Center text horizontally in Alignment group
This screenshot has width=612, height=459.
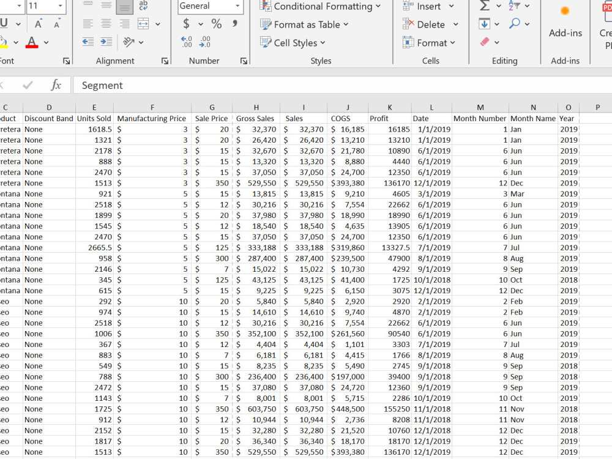106,24
